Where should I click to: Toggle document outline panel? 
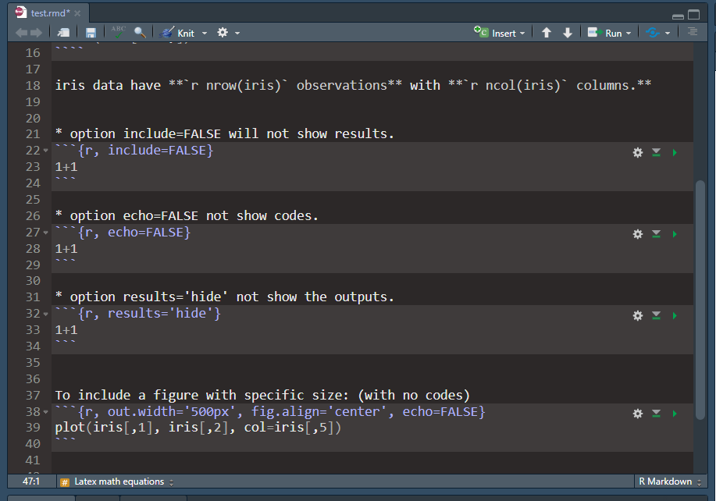coord(693,32)
